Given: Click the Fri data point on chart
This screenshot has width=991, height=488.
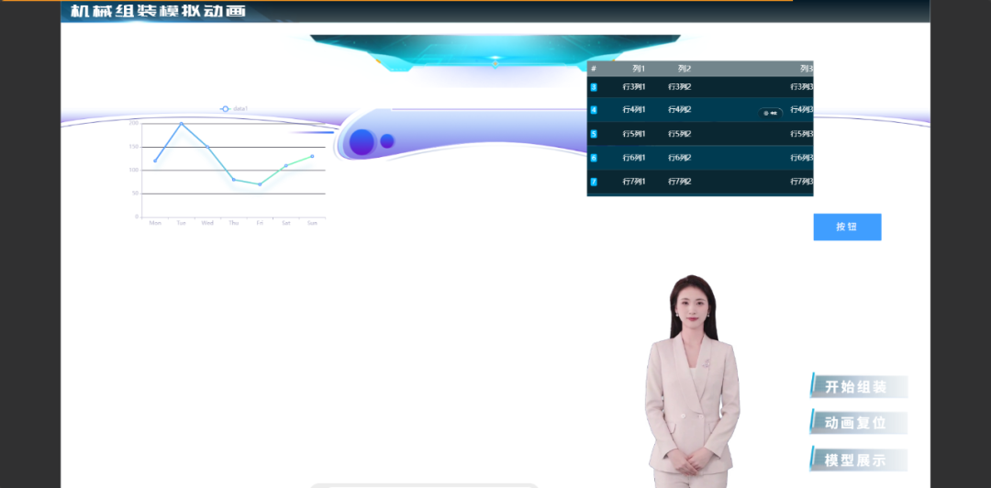Looking at the screenshot, I should click(260, 184).
